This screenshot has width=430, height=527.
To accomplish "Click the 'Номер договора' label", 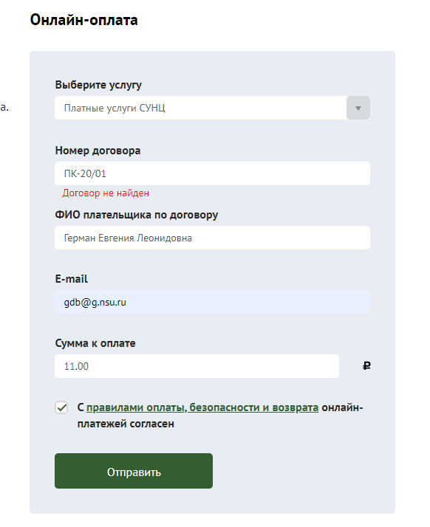I will pyautogui.click(x=98, y=151).
